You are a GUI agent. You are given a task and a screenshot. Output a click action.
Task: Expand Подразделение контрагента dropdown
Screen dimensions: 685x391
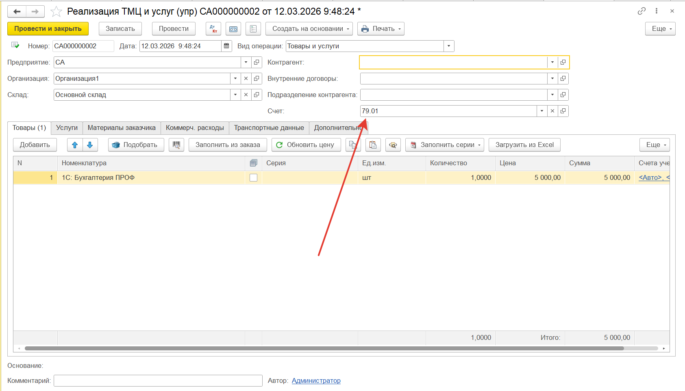click(x=552, y=95)
